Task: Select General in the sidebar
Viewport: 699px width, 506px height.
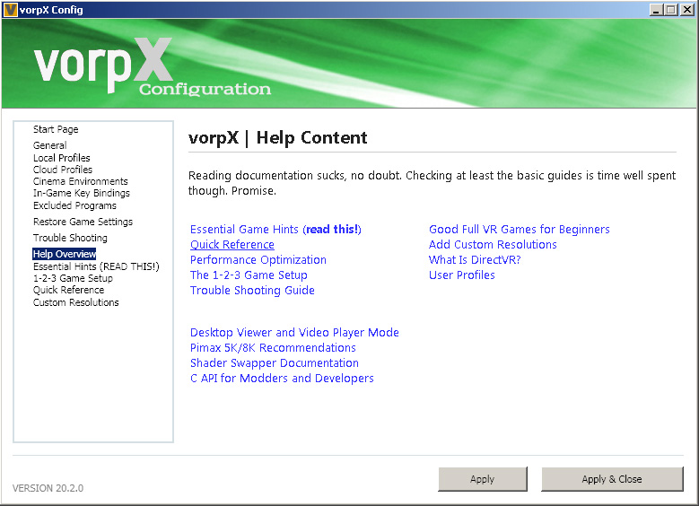Action: click(x=49, y=145)
